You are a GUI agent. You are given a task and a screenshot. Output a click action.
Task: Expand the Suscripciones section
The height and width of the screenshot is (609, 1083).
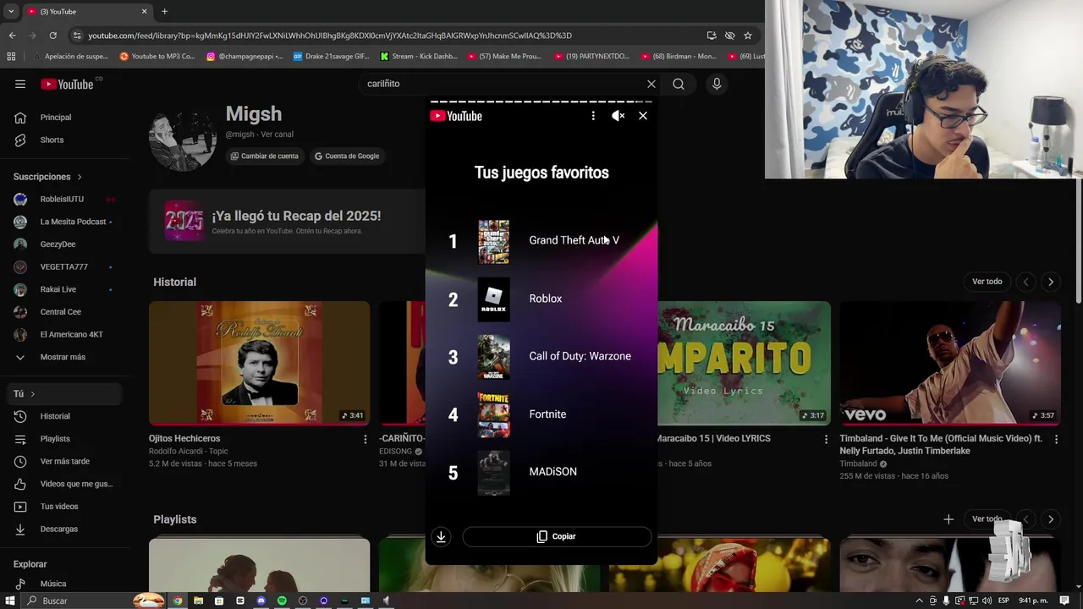(47, 177)
